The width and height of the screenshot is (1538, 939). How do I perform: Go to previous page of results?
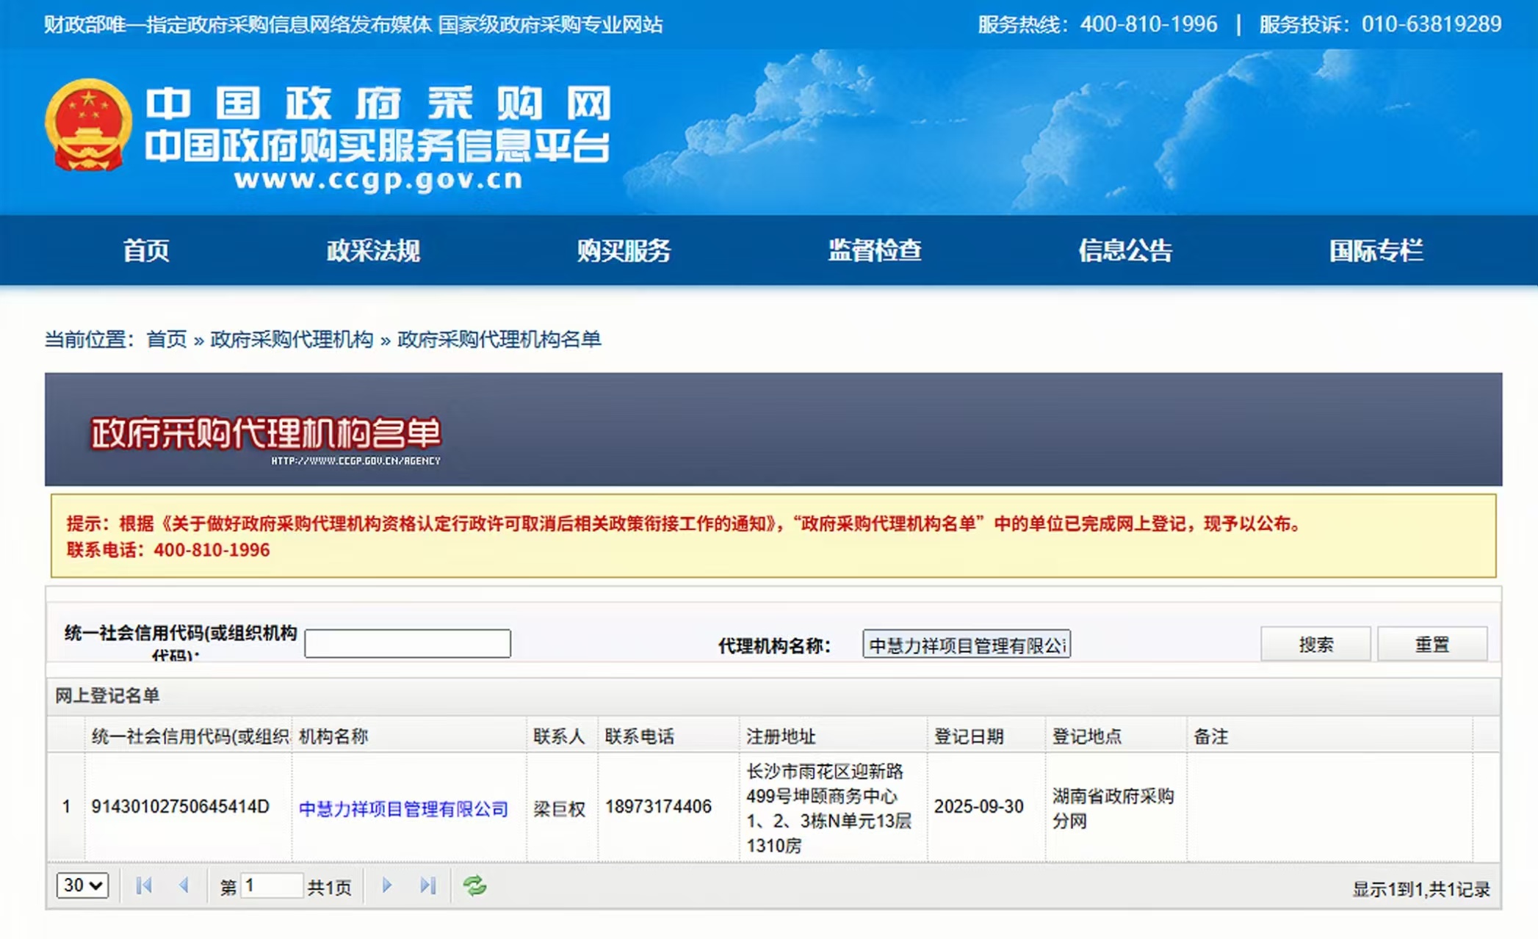(x=184, y=885)
